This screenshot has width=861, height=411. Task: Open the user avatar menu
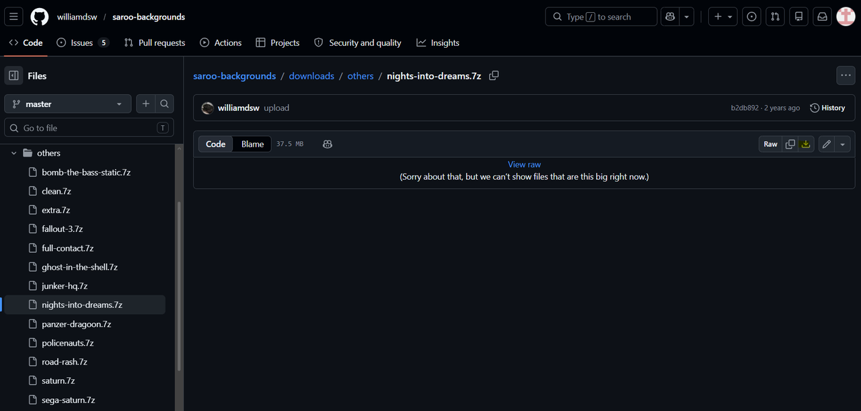coord(846,17)
